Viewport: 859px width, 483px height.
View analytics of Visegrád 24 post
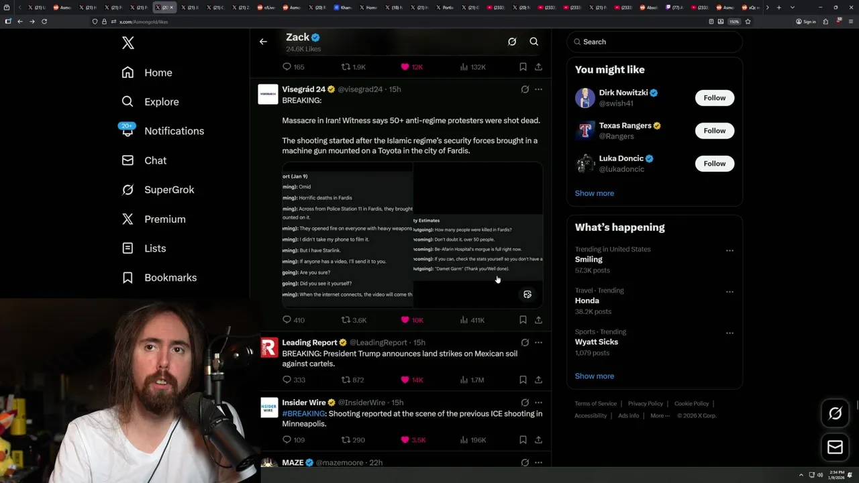(472, 320)
